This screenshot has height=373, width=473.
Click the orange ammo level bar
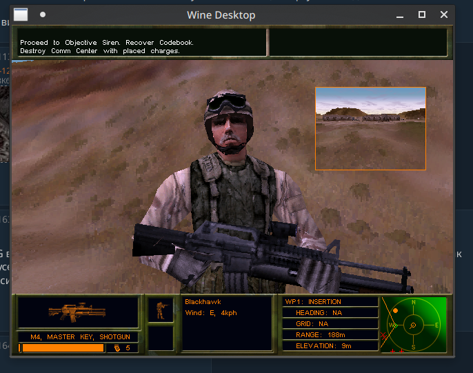point(63,348)
